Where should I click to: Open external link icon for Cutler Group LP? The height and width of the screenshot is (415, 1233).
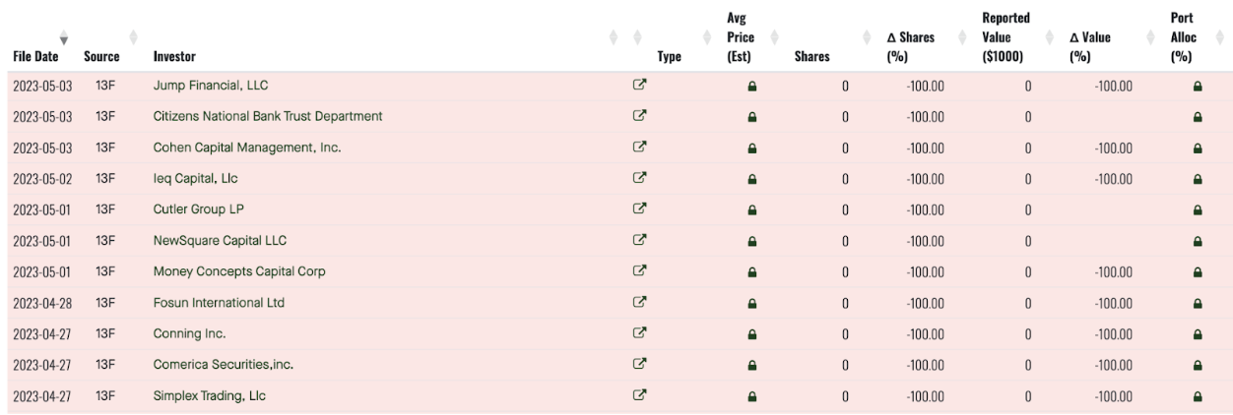pyautogui.click(x=638, y=209)
